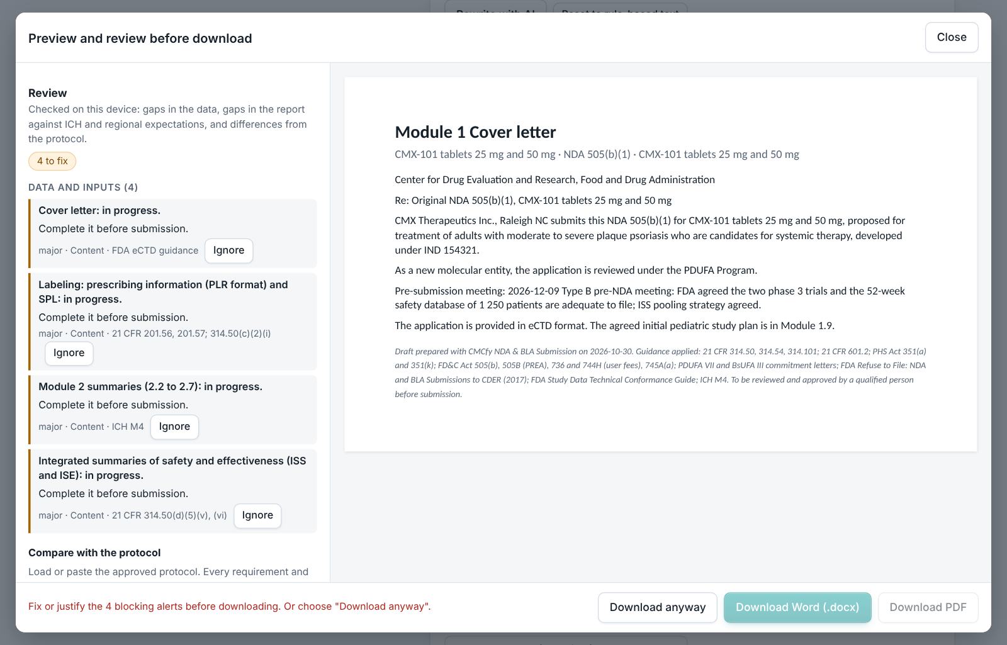Click the Download PDF button
The width and height of the screenshot is (1007, 645).
coord(928,607)
